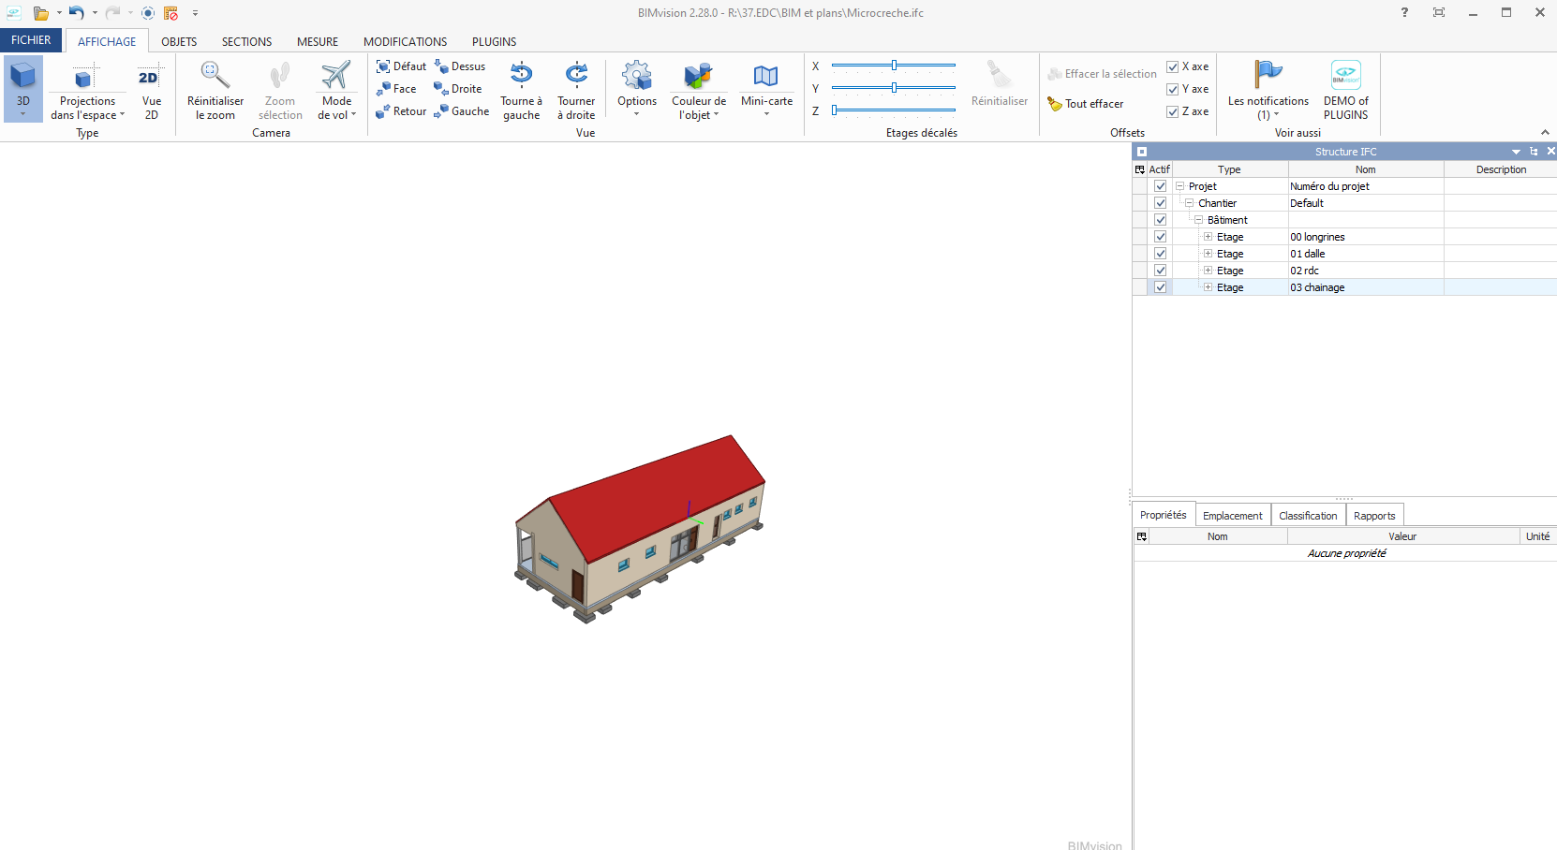Collapse the Bâtiment tree node

pyautogui.click(x=1198, y=219)
